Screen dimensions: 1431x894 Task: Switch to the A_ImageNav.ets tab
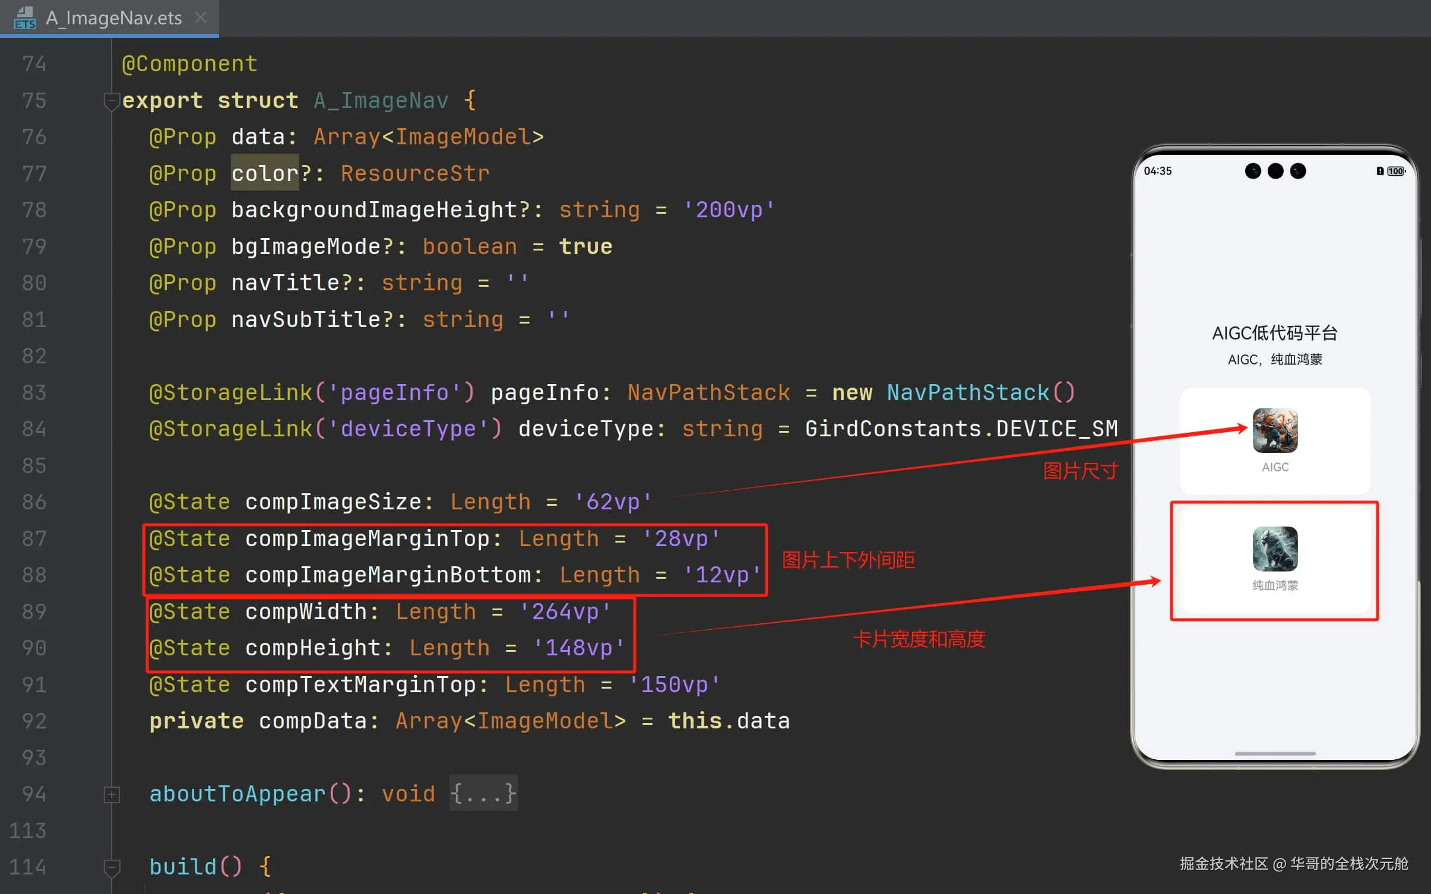point(114,18)
